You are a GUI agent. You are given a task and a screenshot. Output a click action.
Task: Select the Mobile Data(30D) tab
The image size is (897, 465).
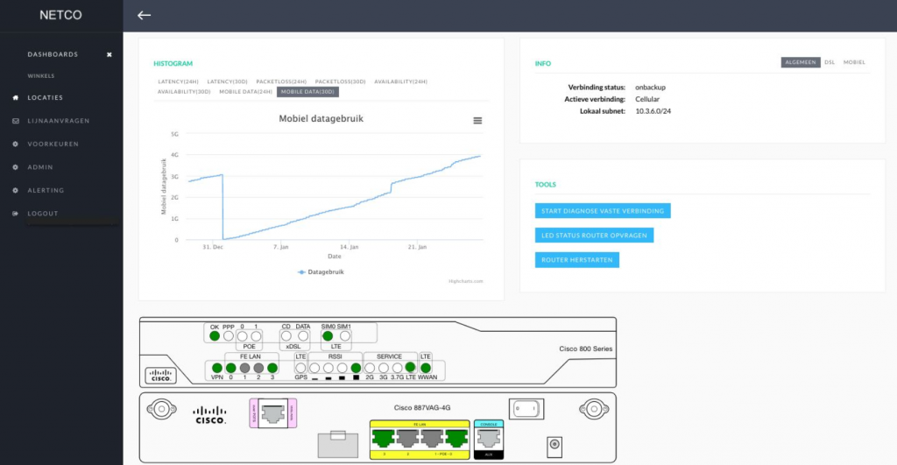pos(307,92)
